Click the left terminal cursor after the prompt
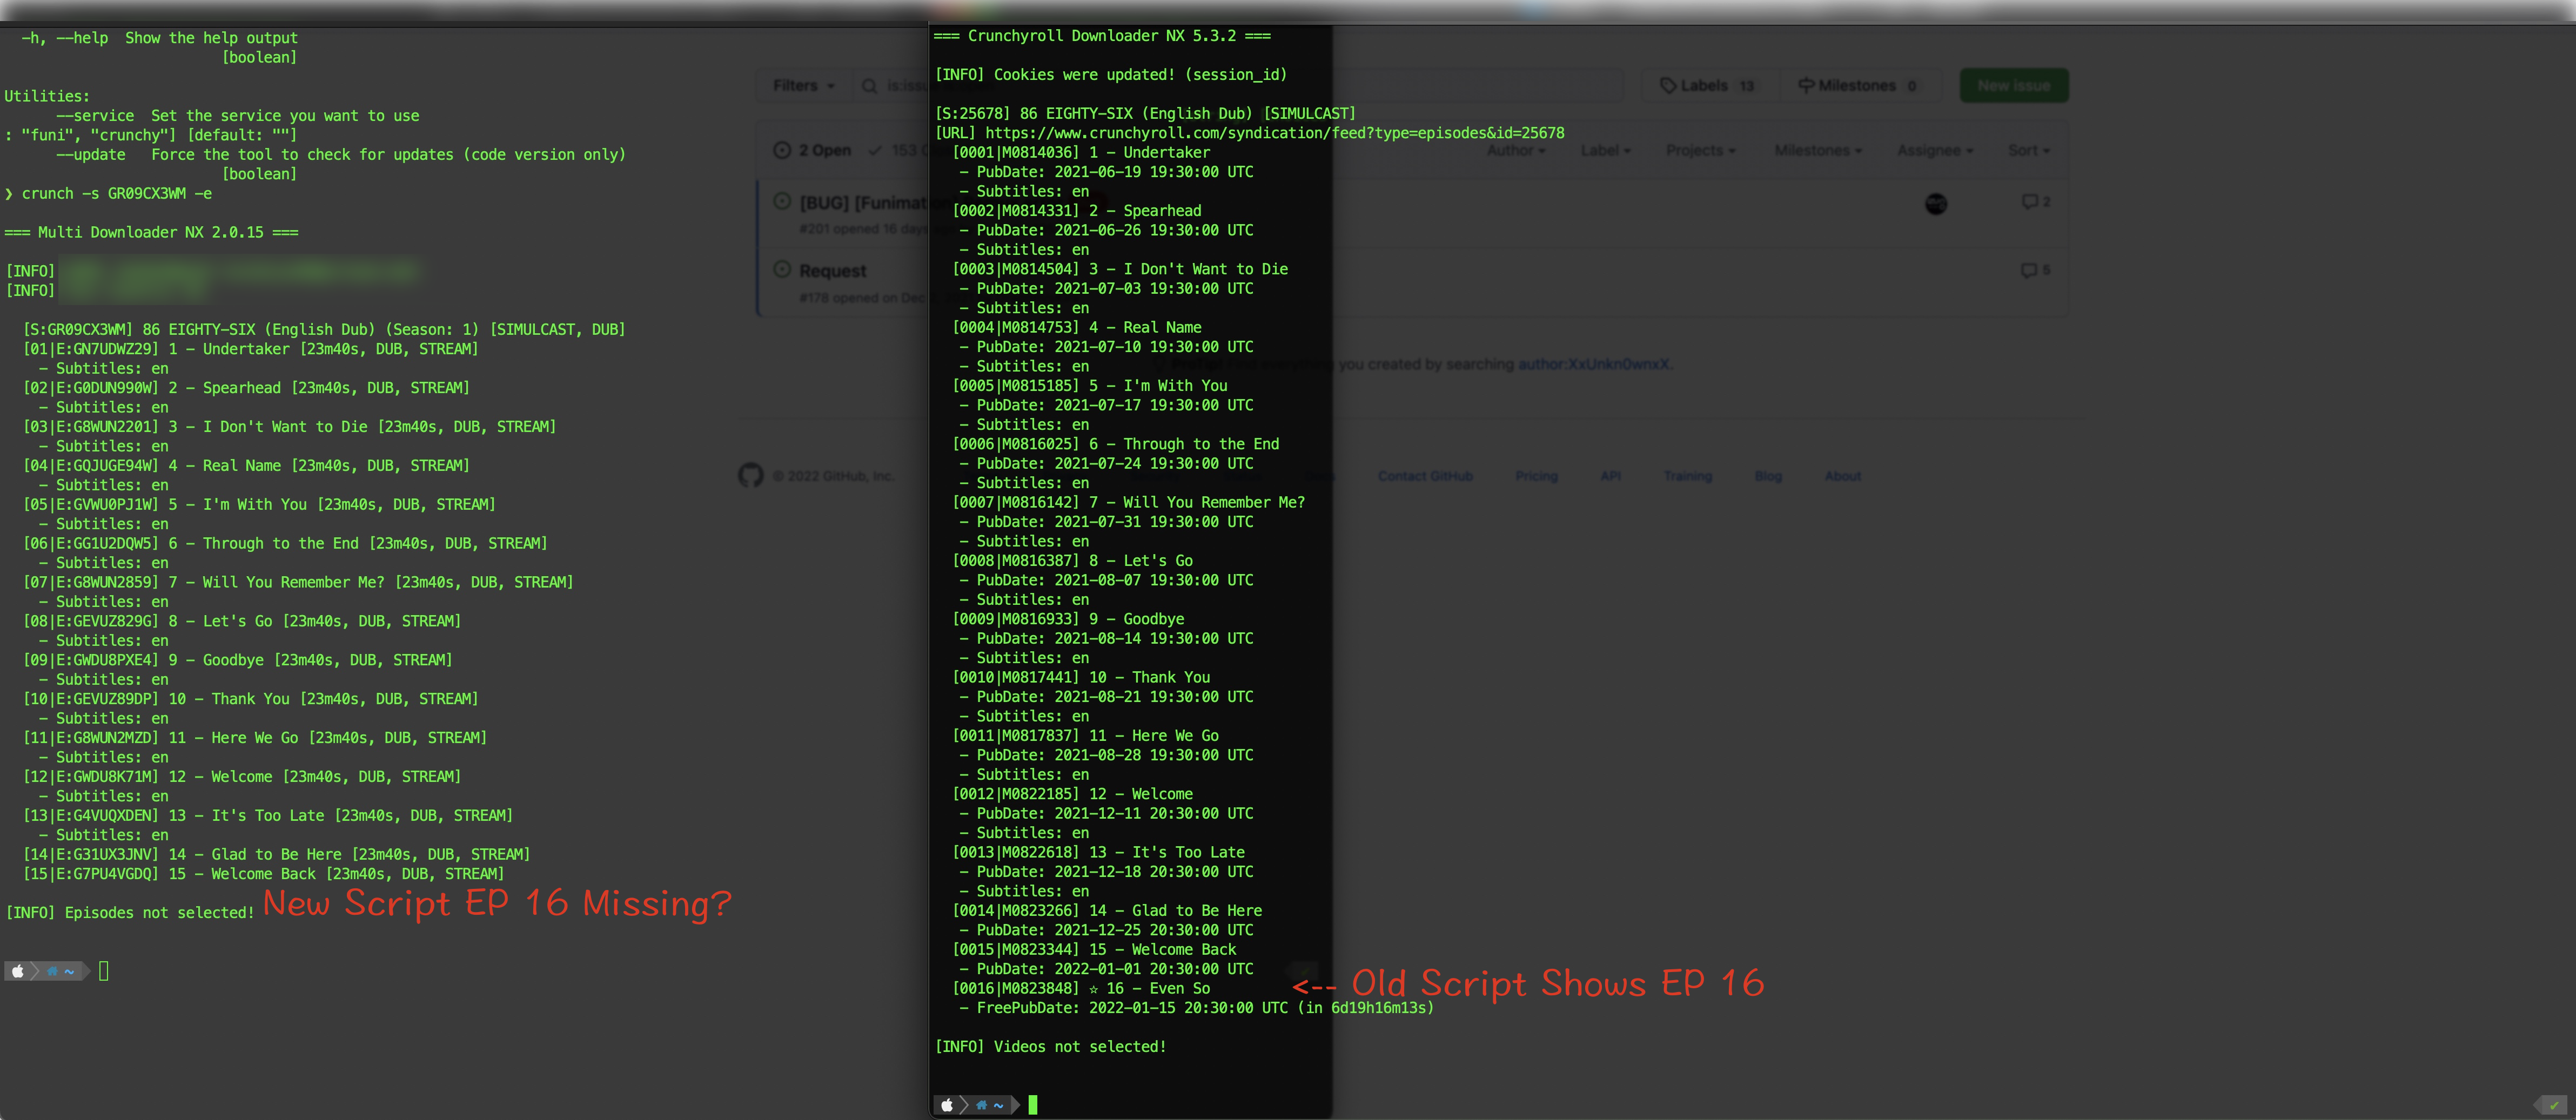Image resolution: width=2576 pixels, height=1120 pixels. click(x=104, y=971)
